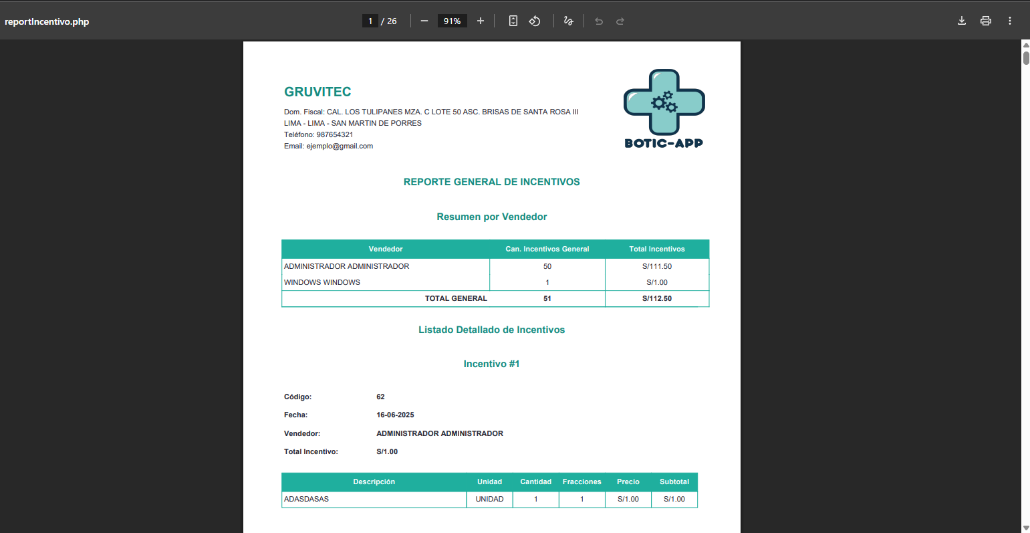Select the page number field

coord(370,21)
